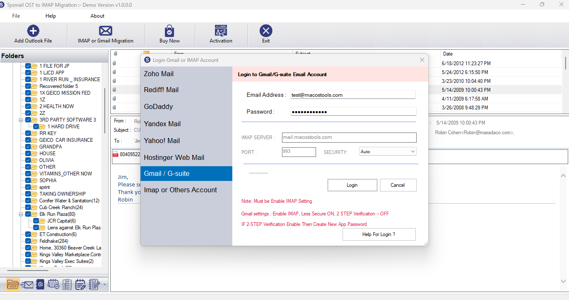Open the Help menu
Image resolution: width=569 pixels, height=300 pixels.
coord(51,16)
